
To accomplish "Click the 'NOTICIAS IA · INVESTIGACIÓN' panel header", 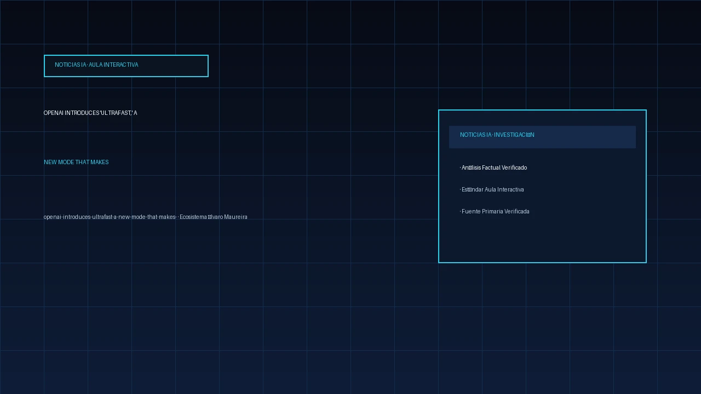I will (x=542, y=137).
